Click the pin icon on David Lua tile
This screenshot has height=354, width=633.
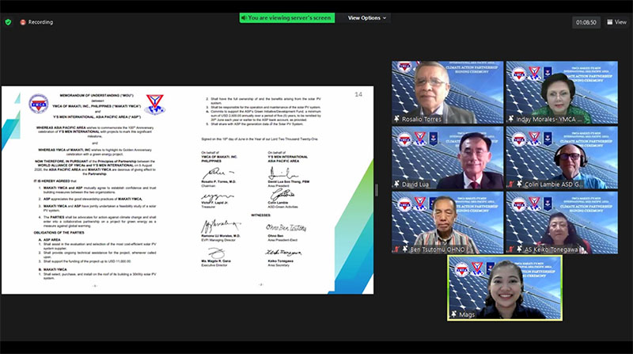(397, 184)
